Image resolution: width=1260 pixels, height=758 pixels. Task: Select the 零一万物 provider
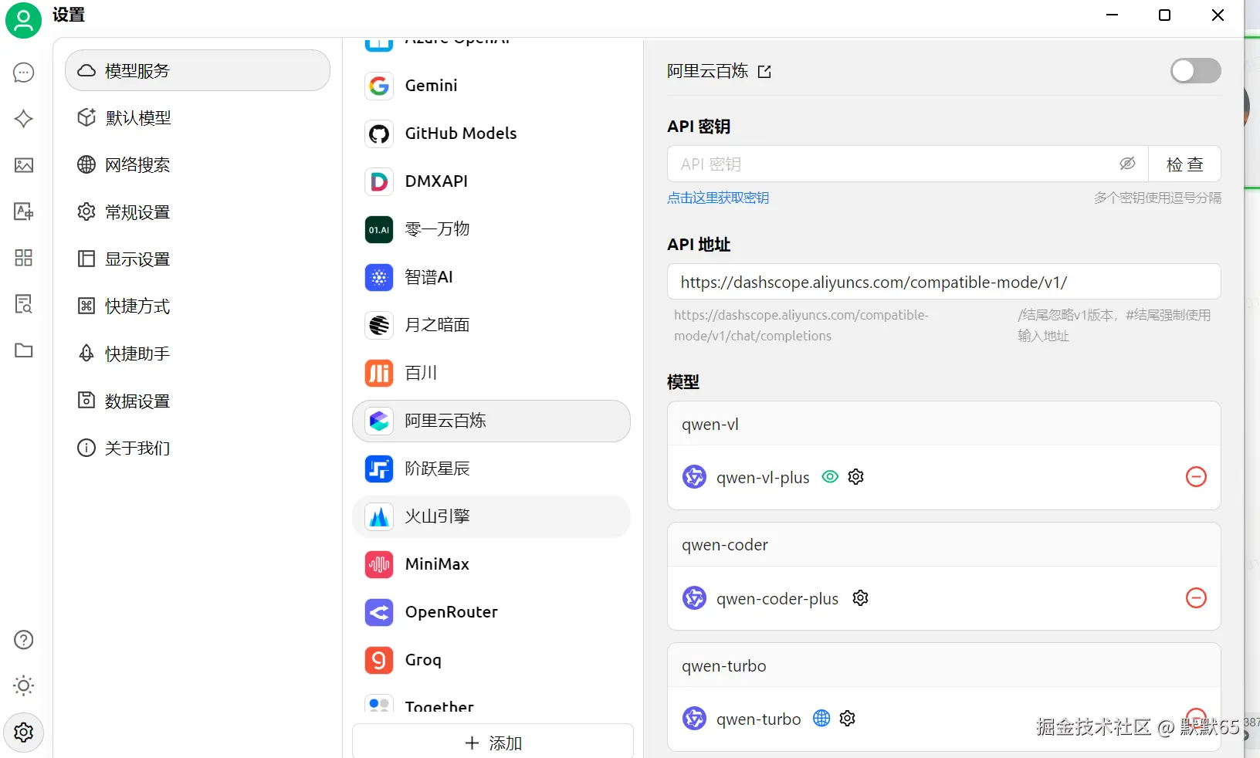(491, 229)
